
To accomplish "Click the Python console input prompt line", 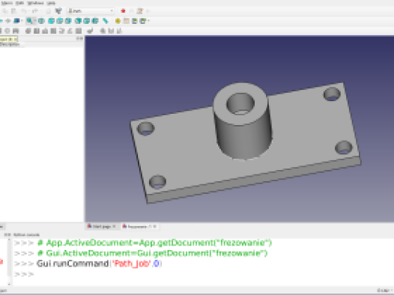I will 201,274.
